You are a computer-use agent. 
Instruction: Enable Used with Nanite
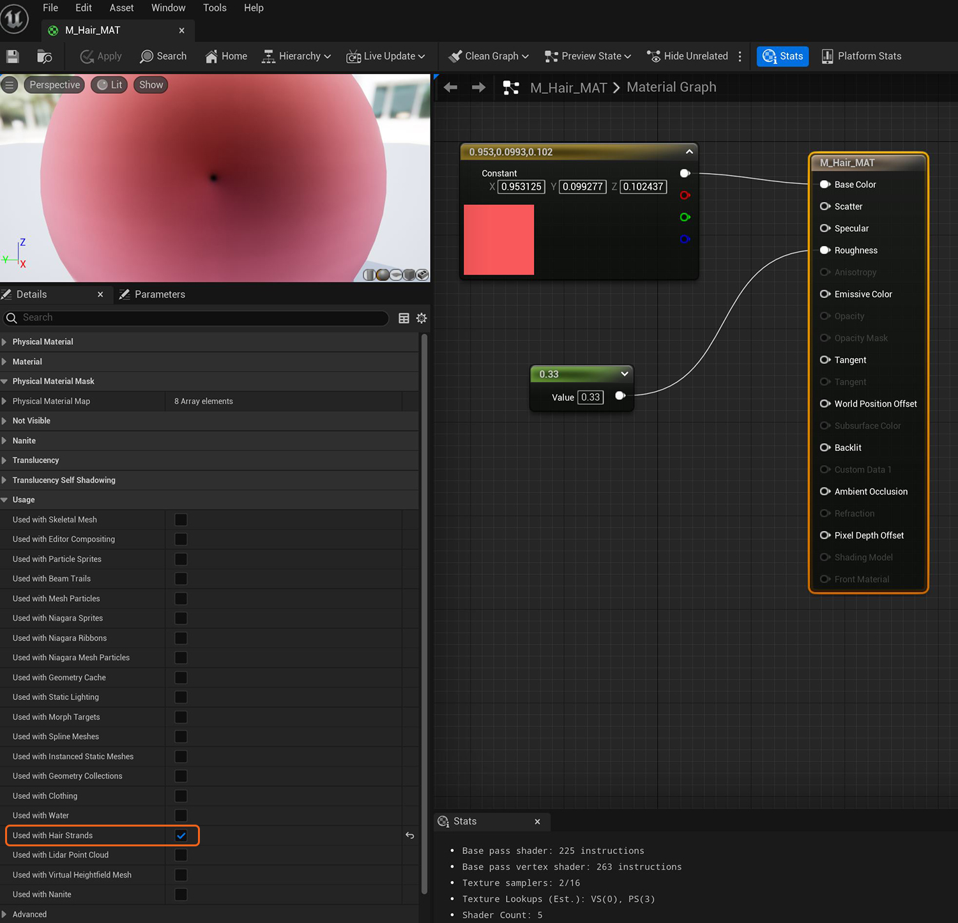181,895
